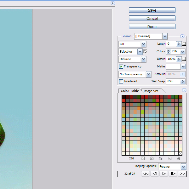This screenshot has width=189, height=189.
Task: Open the GIF file format dropdown
Action: tap(143, 44)
